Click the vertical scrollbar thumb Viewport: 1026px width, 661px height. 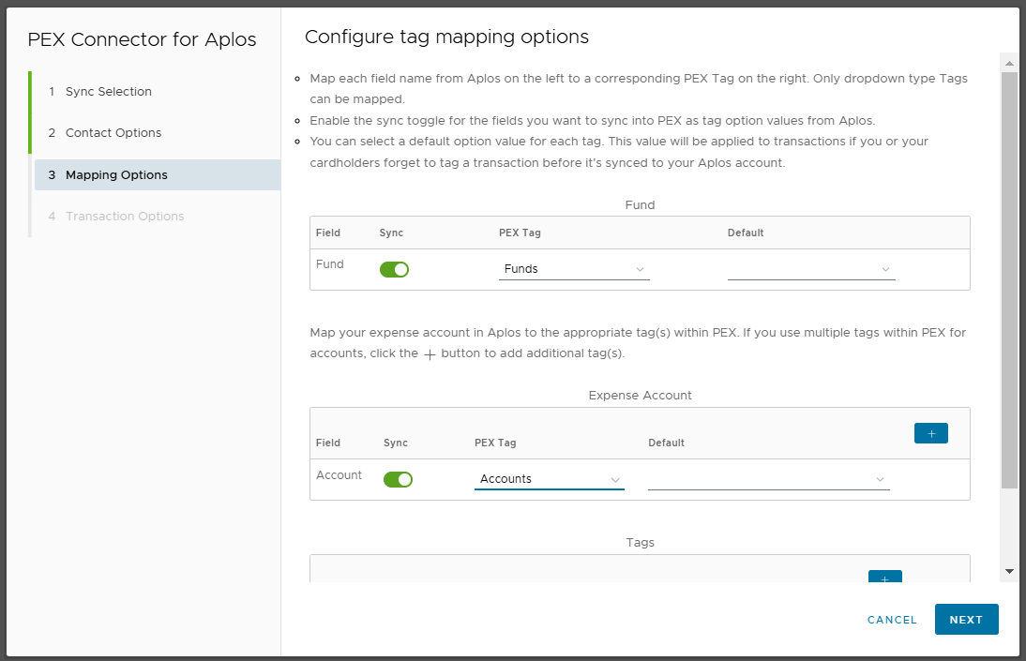click(1009, 281)
